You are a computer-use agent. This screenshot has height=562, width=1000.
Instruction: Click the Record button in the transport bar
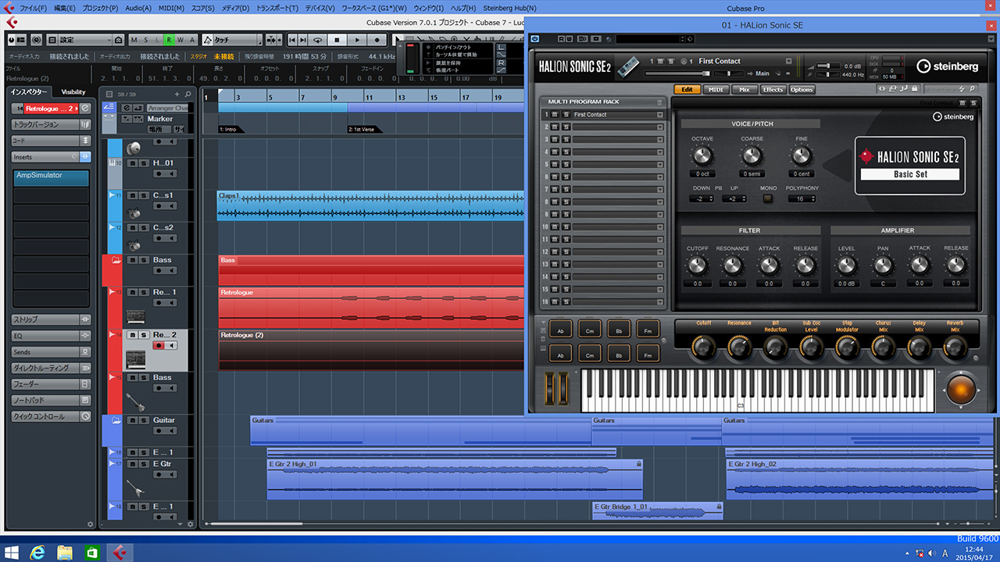(x=377, y=40)
